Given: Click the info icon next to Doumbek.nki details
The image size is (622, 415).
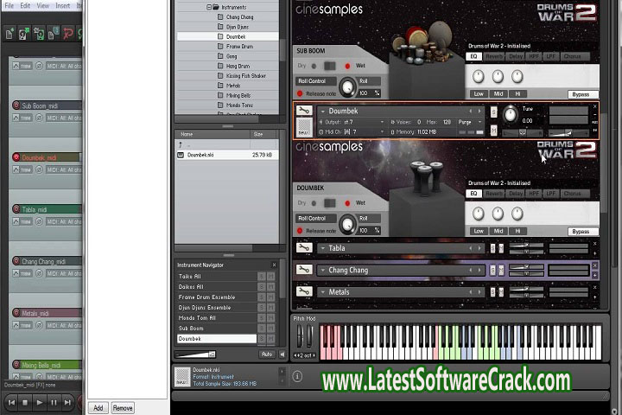Looking at the screenshot, I should click(297, 376).
